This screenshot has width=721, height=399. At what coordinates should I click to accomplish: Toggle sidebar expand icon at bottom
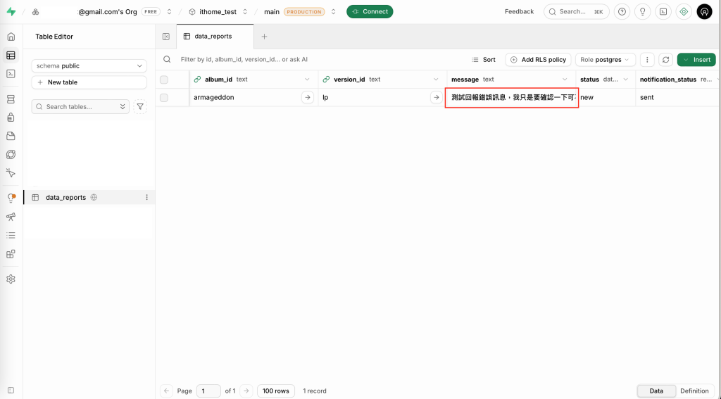[x=11, y=391]
